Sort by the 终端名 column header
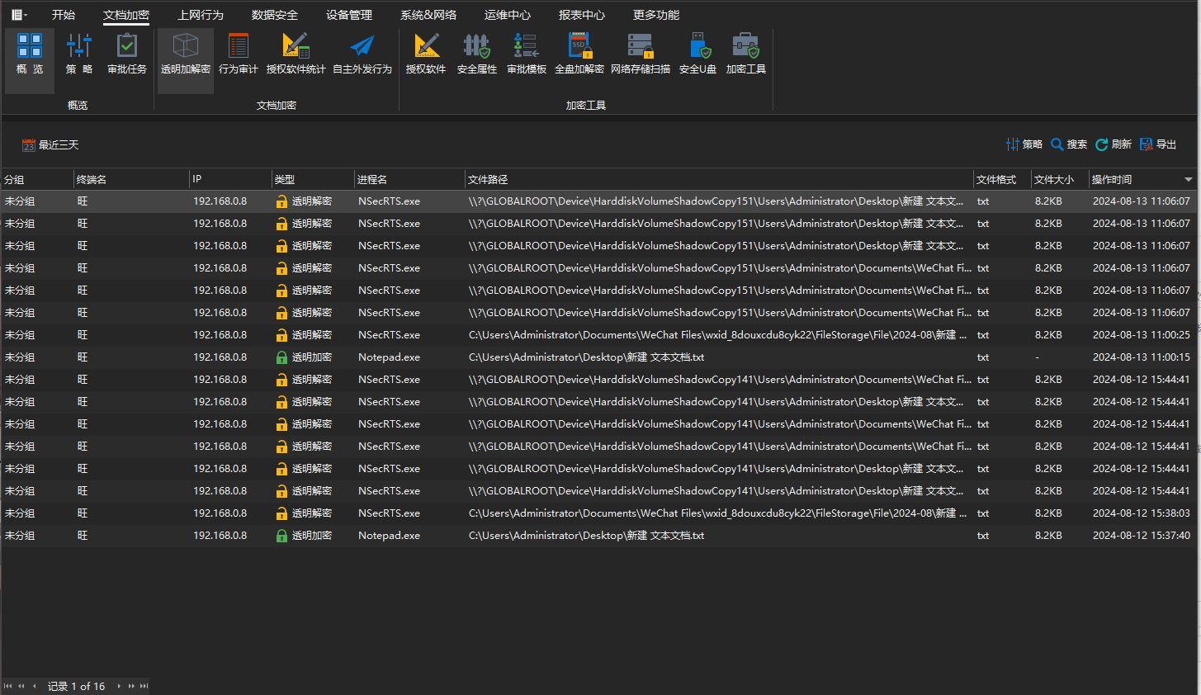This screenshot has width=1201, height=695. pos(131,179)
